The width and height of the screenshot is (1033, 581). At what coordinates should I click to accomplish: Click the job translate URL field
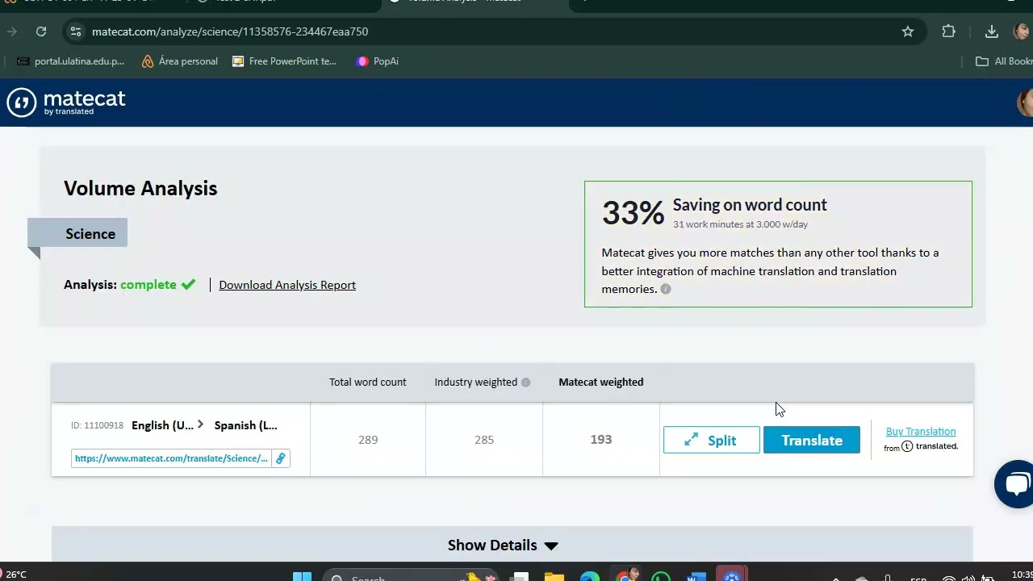click(x=171, y=458)
